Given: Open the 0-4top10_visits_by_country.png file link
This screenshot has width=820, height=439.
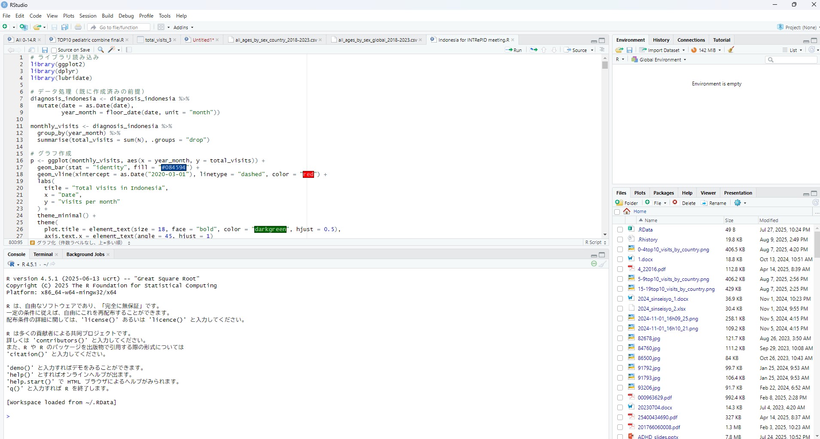Looking at the screenshot, I should click(x=673, y=250).
